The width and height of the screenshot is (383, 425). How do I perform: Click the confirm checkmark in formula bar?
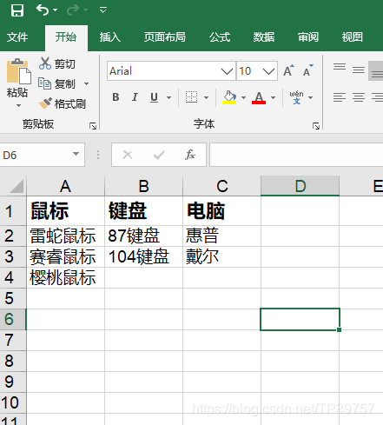pyautogui.click(x=159, y=155)
